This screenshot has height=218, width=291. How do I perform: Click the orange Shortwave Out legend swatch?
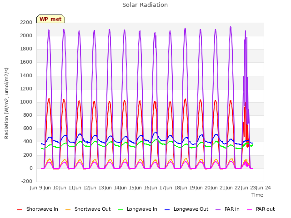68,210
